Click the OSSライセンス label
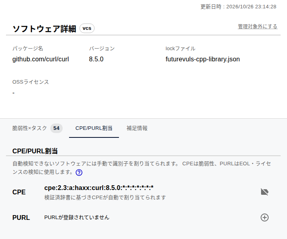The image size is (287, 239). (31, 82)
